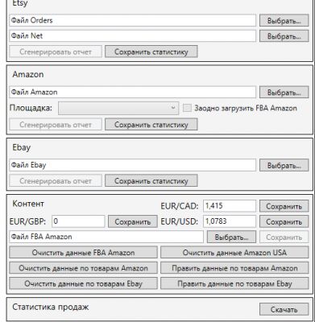Click Сгенерировать отчет in Amazon section
The width and height of the screenshot is (315, 322).
point(56,125)
